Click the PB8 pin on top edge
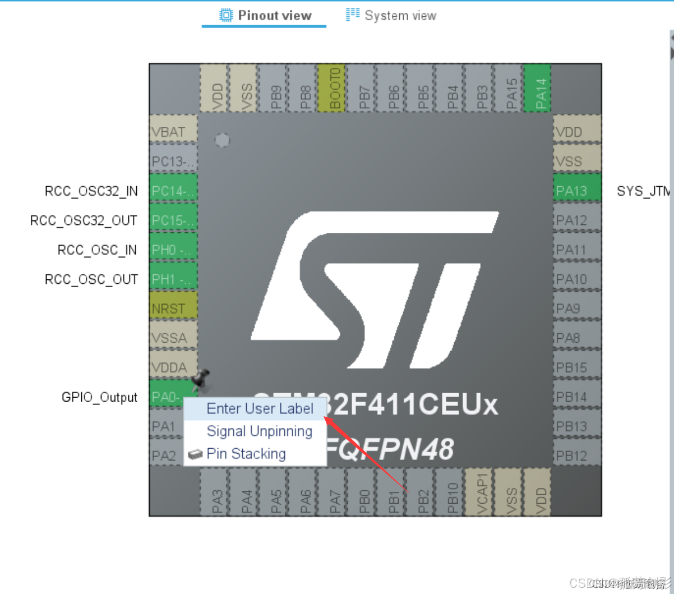 point(302,88)
